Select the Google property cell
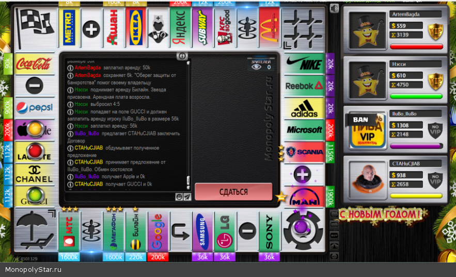The image size is (456, 277). (x=158, y=232)
